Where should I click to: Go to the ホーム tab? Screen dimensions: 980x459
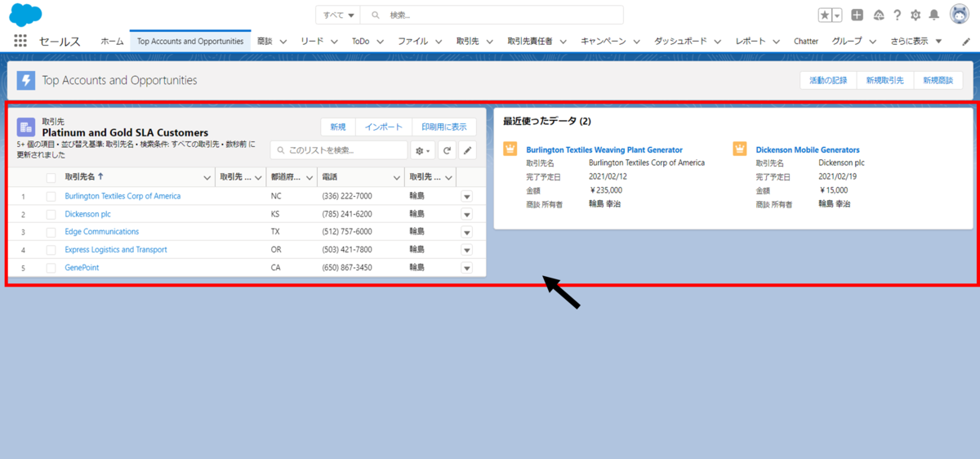pyautogui.click(x=112, y=41)
